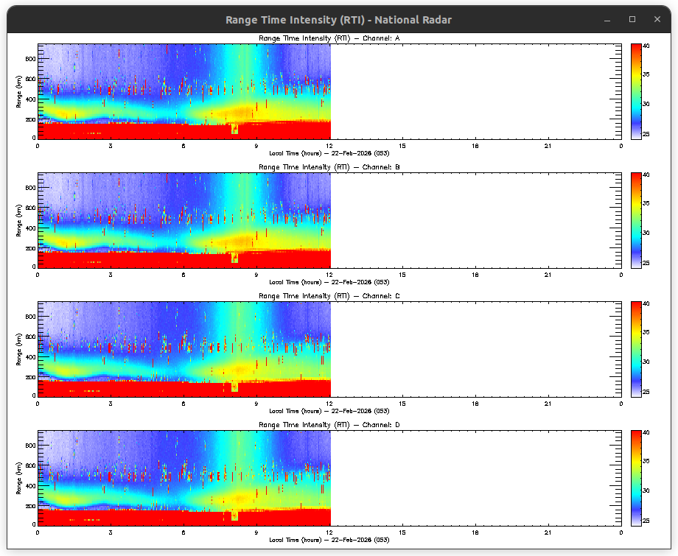Viewport: 678px width, 556px height.
Task: Click the Range (km) axis label of Channel C
Action: 19,349
